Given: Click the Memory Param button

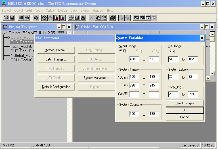Looking at the screenshot, I should [56, 50].
